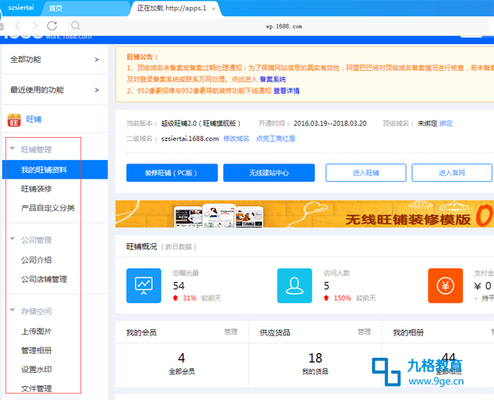Click the 总曝光量 value 54
The height and width of the screenshot is (400, 494).
[178, 286]
